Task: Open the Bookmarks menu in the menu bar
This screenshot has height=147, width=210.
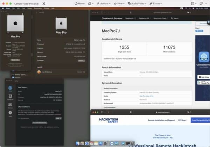Action: pos(38,8)
